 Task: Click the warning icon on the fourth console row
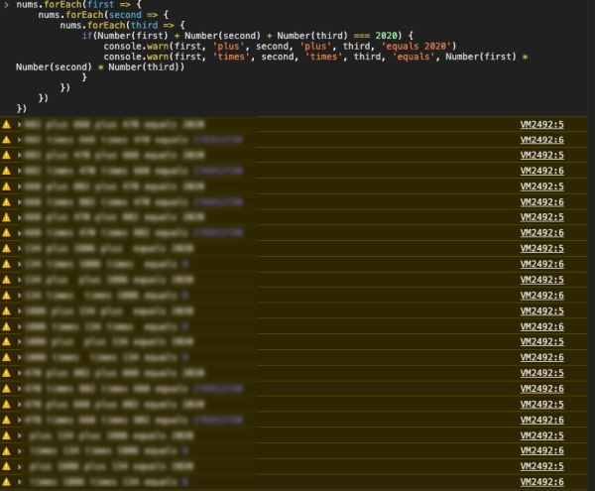tap(7, 172)
